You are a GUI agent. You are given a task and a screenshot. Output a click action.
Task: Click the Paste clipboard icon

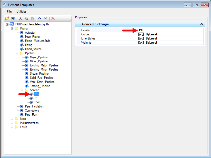(x=32, y=18)
